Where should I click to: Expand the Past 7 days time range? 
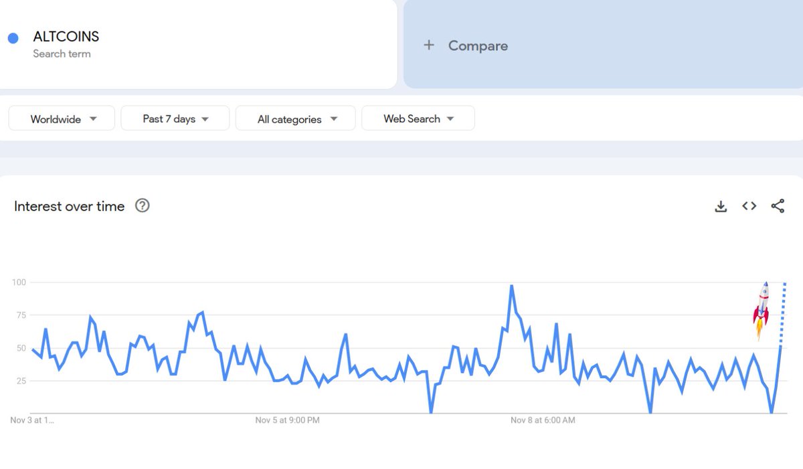coord(175,119)
